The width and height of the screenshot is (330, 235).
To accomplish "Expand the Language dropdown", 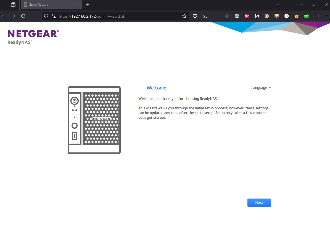I will 260,88.
